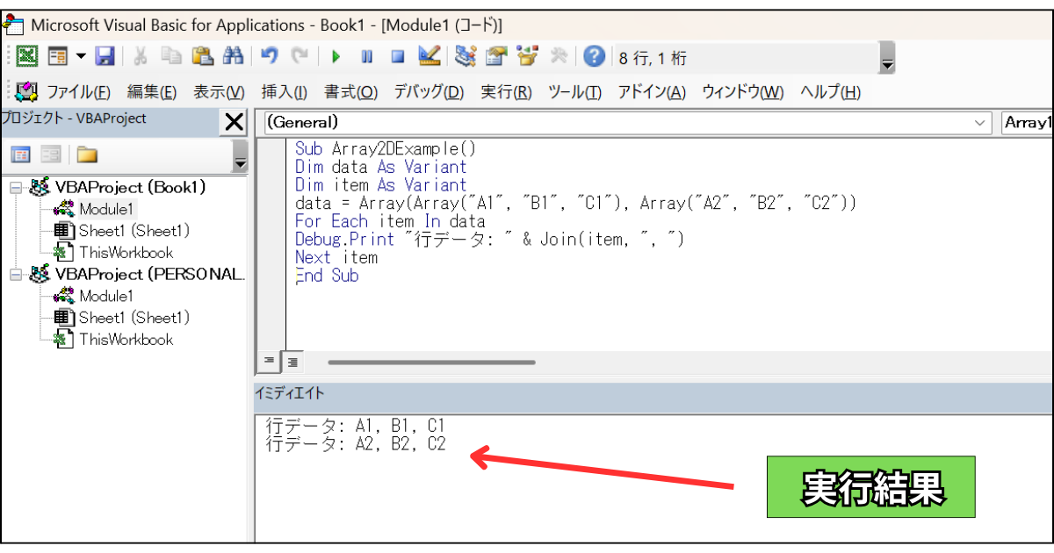
Task: Click the View Microsoft Excel icon
Action: point(28,57)
